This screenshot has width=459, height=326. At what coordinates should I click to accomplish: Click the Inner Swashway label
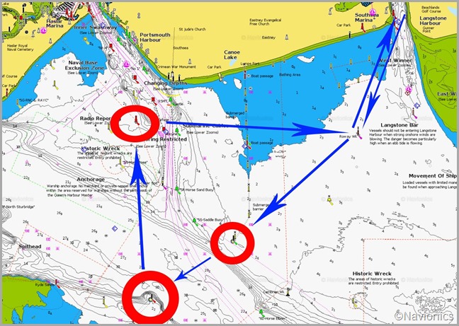pyautogui.click(x=95, y=27)
